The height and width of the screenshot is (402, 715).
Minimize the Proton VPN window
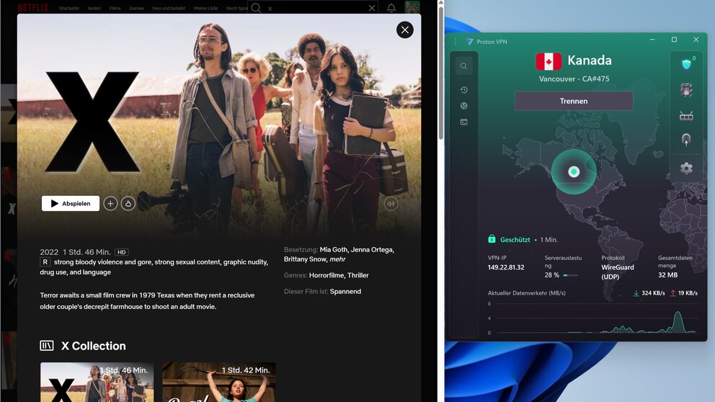[652, 40]
